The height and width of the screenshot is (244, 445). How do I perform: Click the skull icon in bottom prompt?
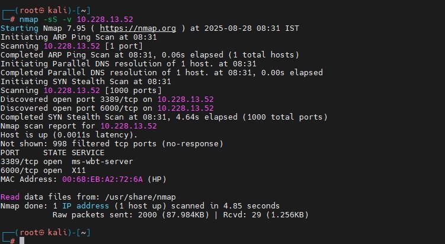41,233
